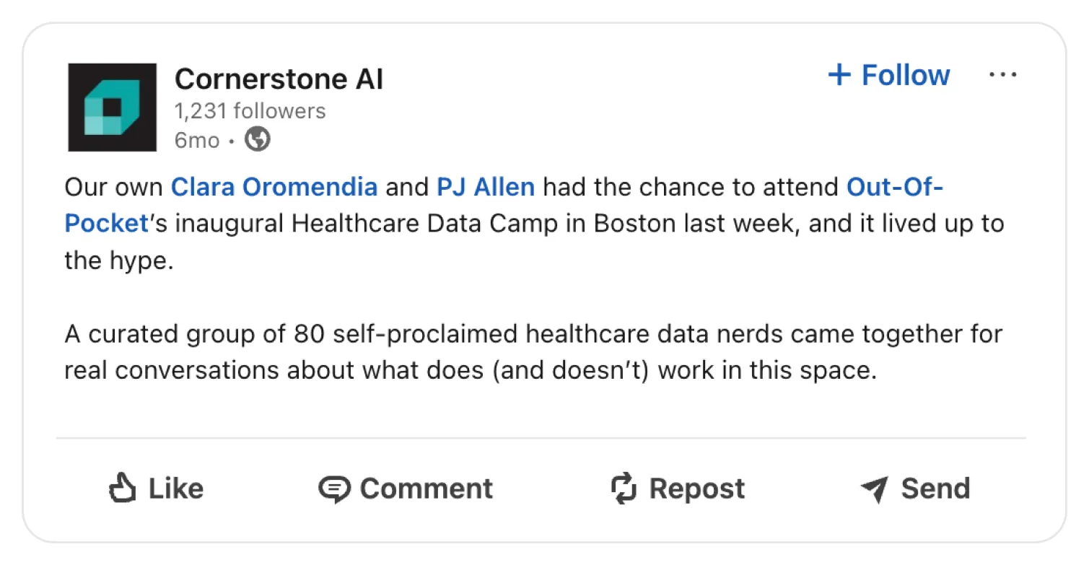
Task: Open the Out-Of-Pocket page link
Action: 895,187
